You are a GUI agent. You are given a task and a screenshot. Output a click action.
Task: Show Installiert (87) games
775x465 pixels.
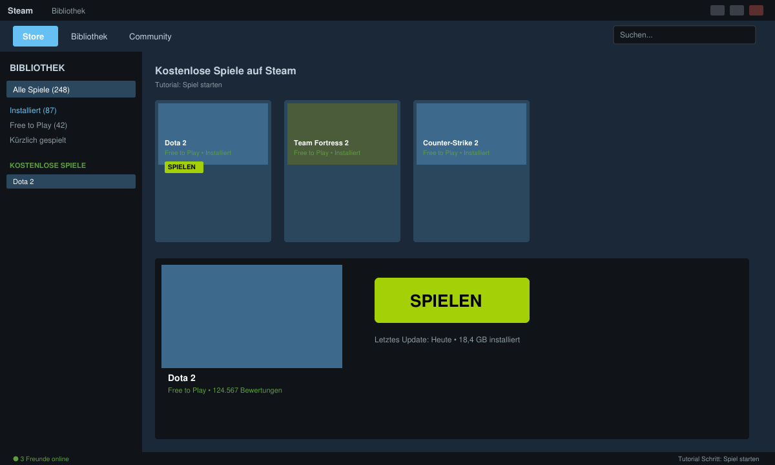point(33,110)
